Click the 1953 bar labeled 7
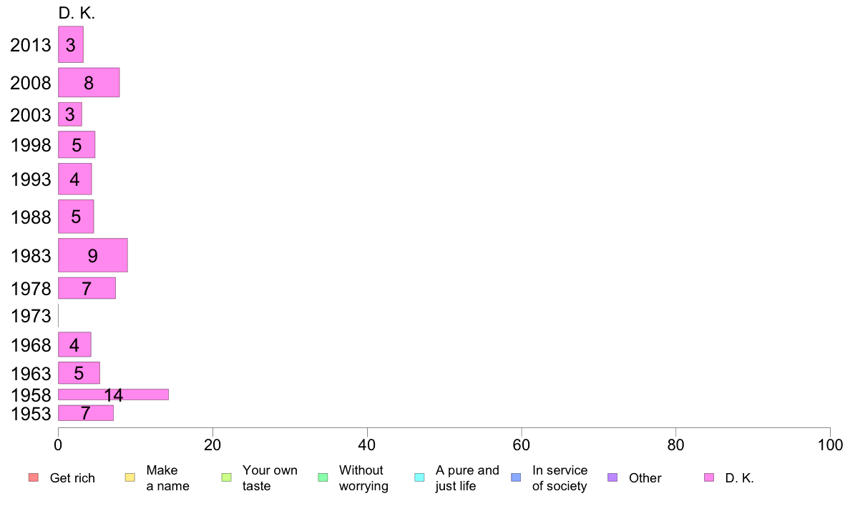 click(86, 413)
